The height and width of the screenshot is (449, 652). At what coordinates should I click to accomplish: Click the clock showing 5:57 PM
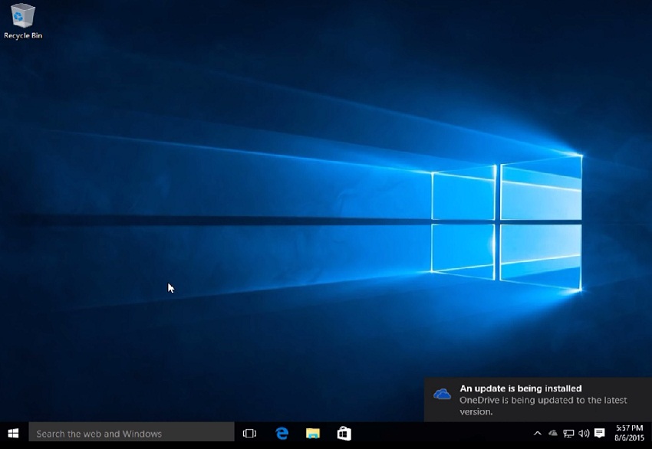(630, 428)
